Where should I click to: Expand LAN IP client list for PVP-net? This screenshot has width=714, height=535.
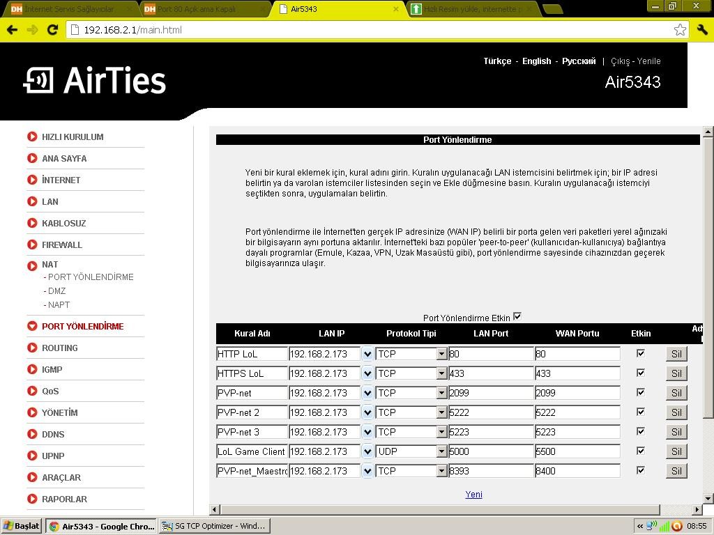[x=367, y=393]
